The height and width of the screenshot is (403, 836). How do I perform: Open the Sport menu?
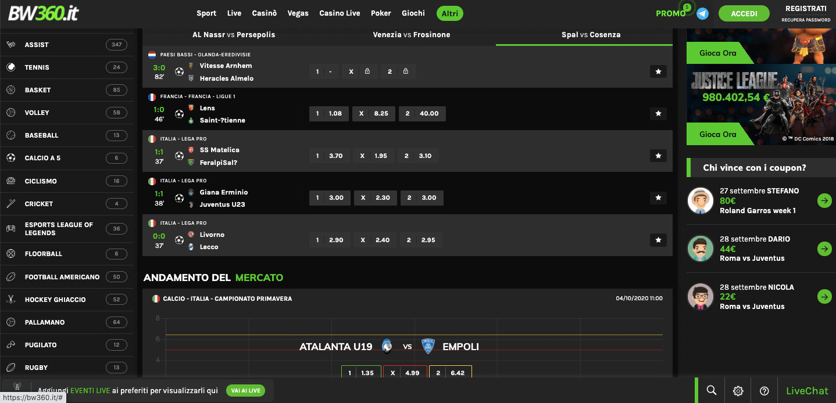point(206,13)
